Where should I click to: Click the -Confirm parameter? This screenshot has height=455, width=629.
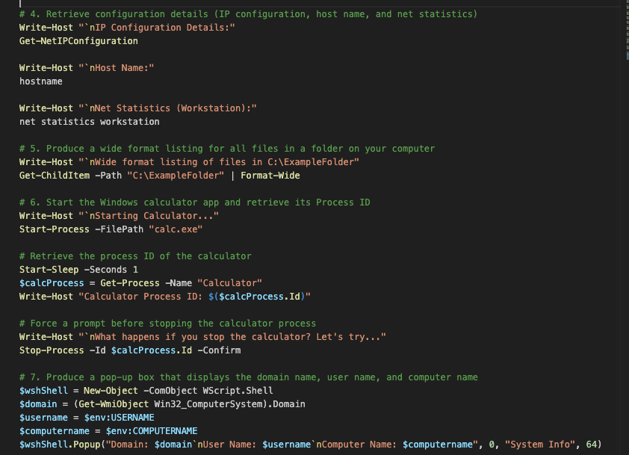[221, 350]
